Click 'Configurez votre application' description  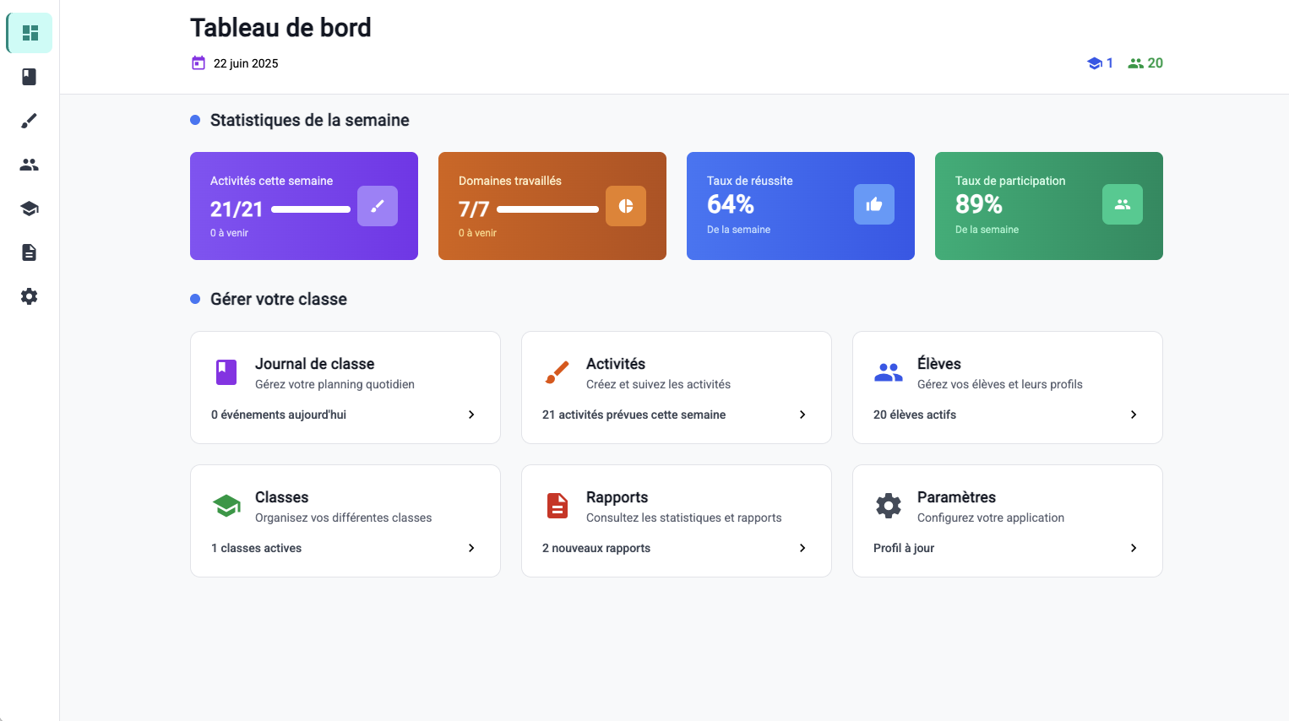click(991, 518)
